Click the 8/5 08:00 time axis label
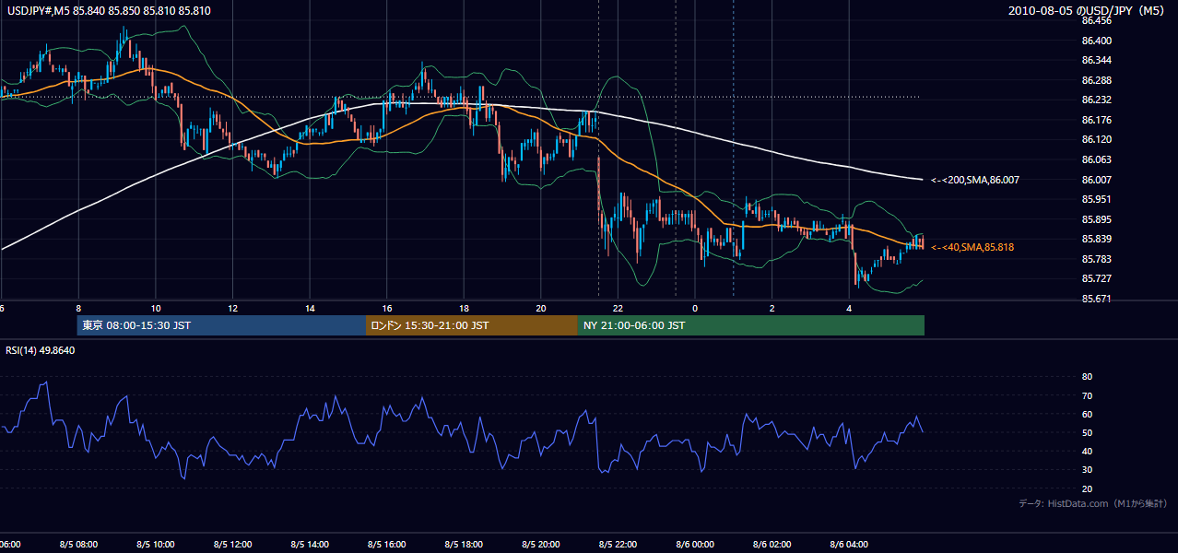Image resolution: width=1178 pixels, height=553 pixels. pyautogui.click(x=78, y=545)
